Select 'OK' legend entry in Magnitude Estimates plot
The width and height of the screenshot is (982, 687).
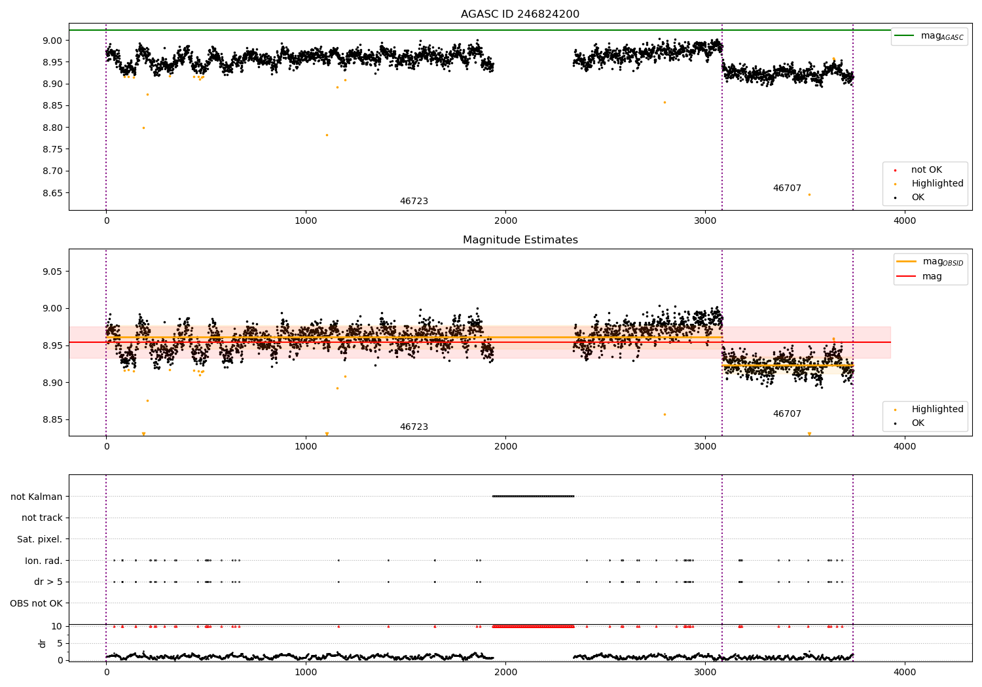coord(918,423)
